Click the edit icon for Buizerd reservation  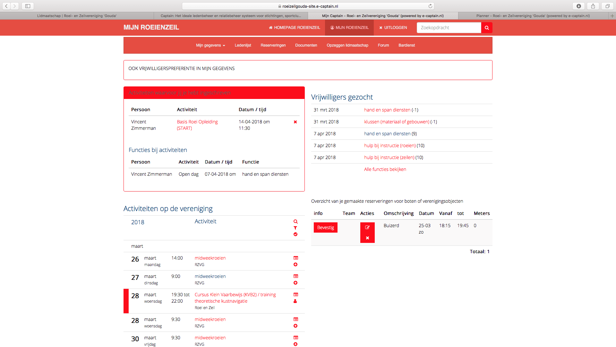[x=367, y=227]
